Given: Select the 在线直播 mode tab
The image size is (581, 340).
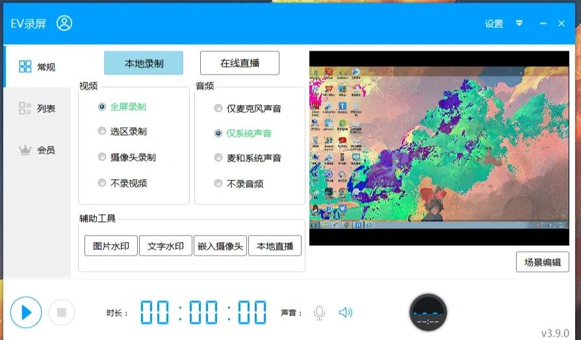Looking at the screenshot, I should pos(240,63).
